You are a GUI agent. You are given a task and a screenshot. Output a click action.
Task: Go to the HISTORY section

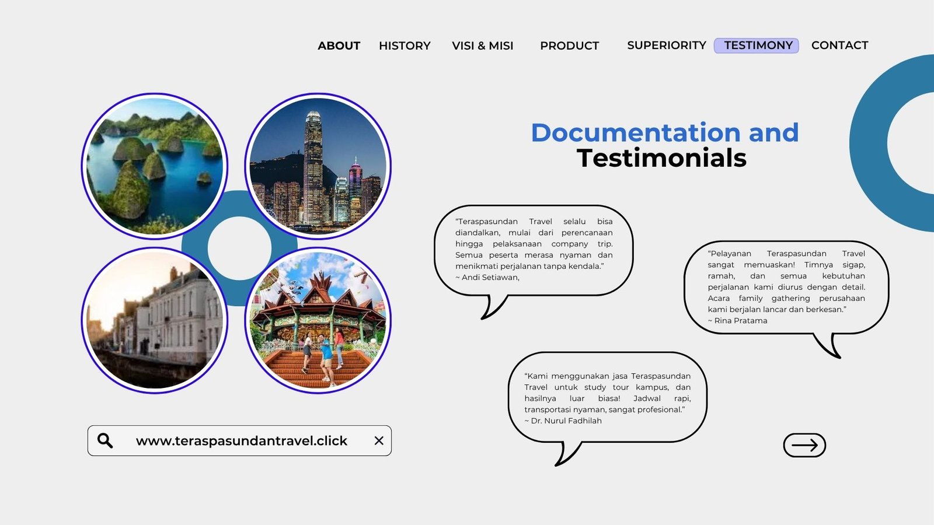405,45
